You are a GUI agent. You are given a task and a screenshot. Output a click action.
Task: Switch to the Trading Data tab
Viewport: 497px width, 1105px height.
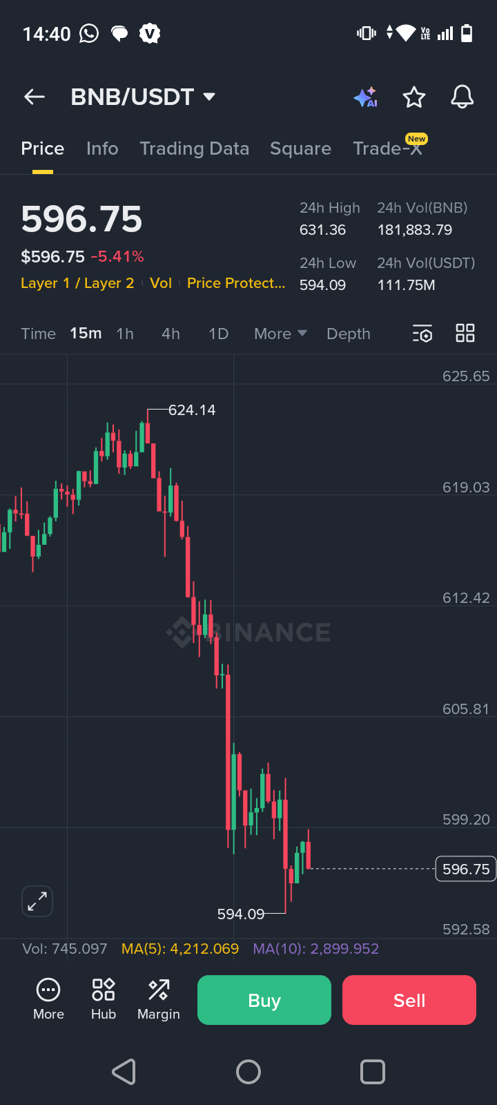coord(194,149)
